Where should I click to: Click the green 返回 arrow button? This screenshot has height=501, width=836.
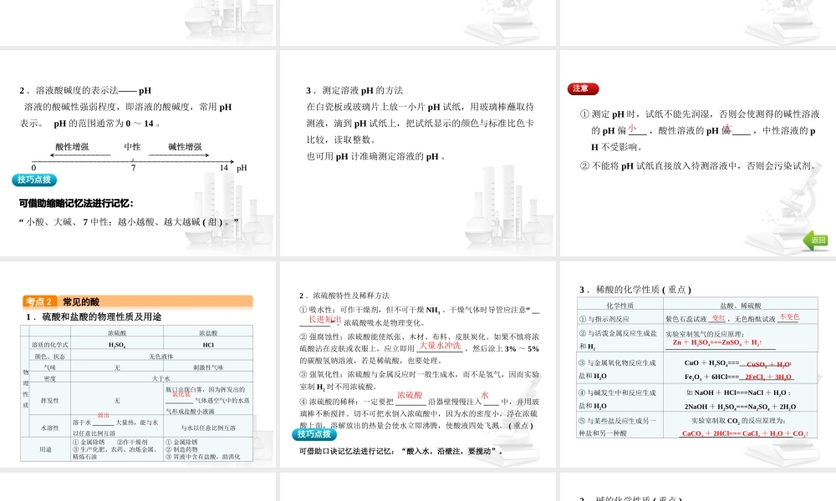tap(816, 240)
